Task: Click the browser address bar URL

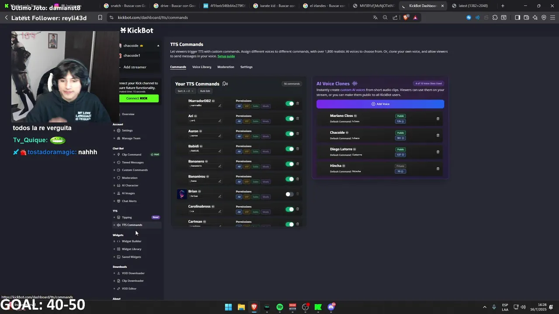Action: [153, 17]
